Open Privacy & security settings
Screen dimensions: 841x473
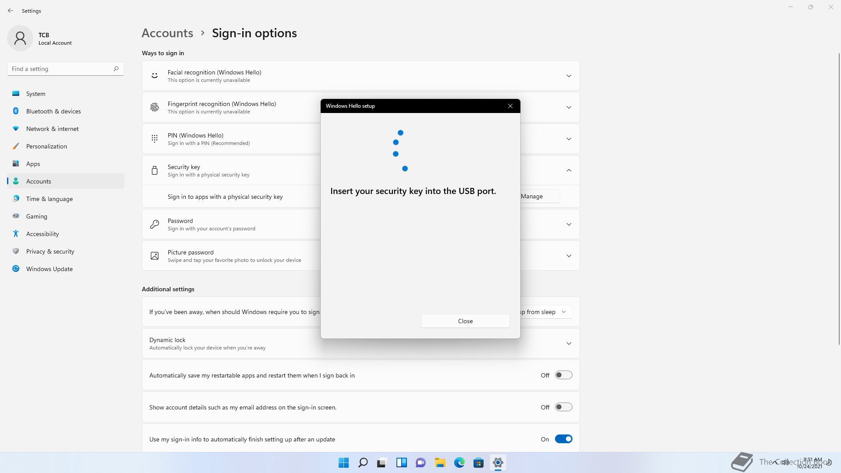click(66, 251)
